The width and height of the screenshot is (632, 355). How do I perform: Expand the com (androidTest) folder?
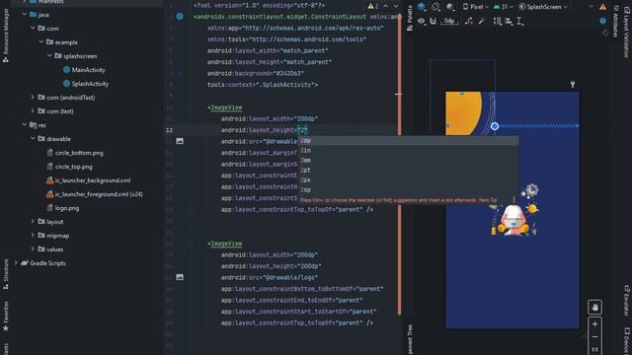click(x=33, y=98)
